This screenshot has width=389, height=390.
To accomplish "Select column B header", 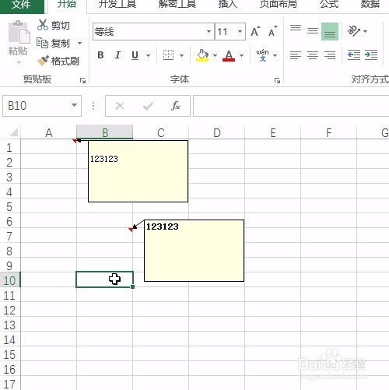I will pos(105,132).
